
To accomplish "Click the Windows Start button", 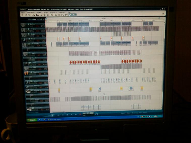I will (x=32, y=120).
